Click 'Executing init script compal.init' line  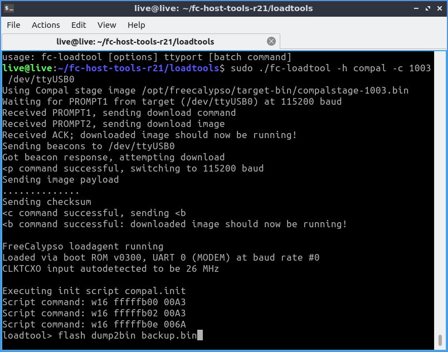click(94, 291)
